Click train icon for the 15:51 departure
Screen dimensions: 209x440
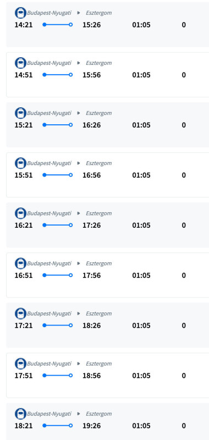20,163
